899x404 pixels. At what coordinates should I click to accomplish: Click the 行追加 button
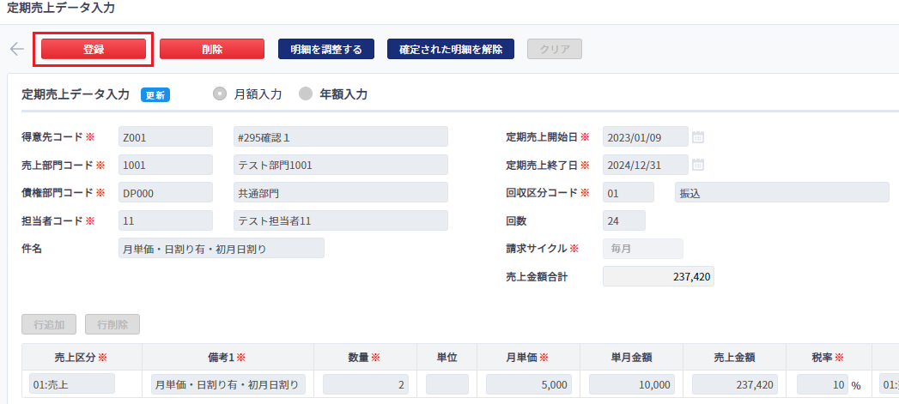49,324
